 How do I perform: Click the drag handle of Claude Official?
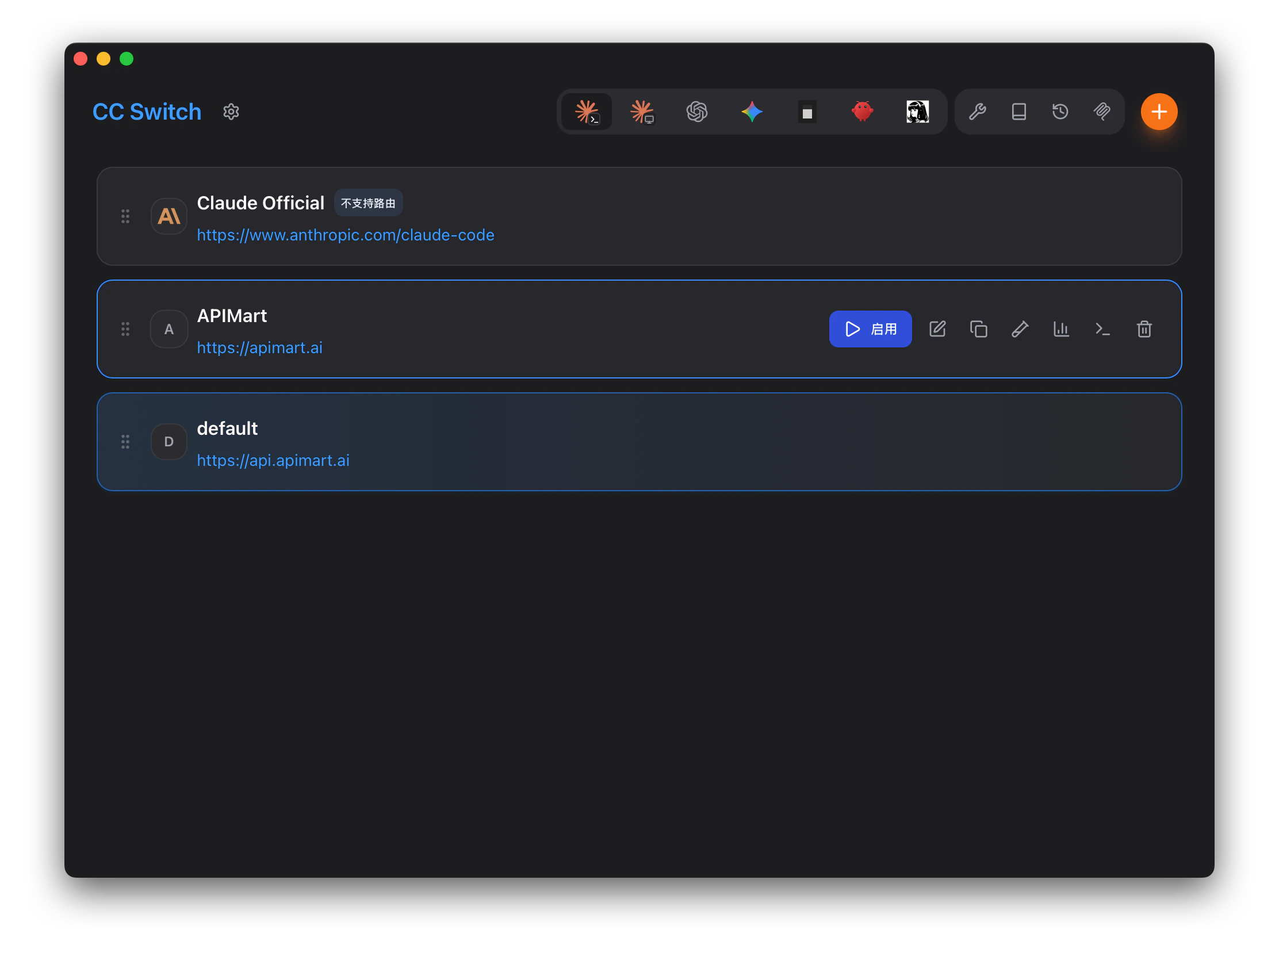click(x=125, y=216)
